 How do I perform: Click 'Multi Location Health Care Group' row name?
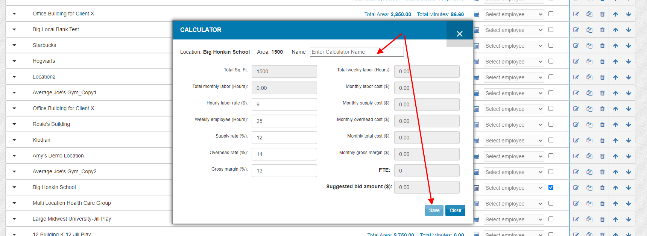71,203
